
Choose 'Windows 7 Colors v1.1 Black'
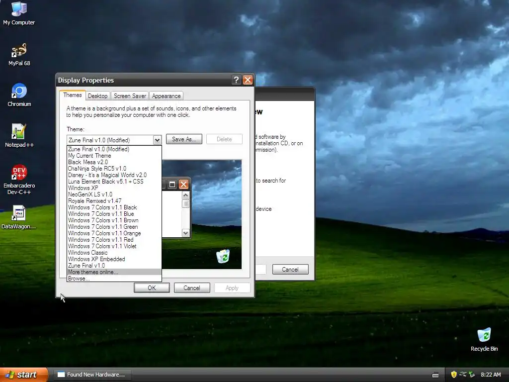coord(114,207)
